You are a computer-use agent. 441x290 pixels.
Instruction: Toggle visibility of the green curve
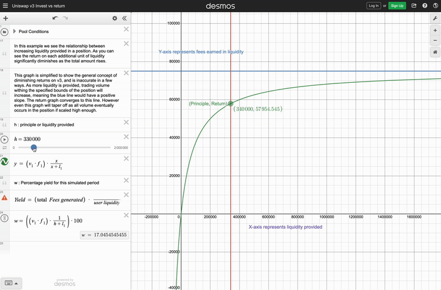[4, 162]
